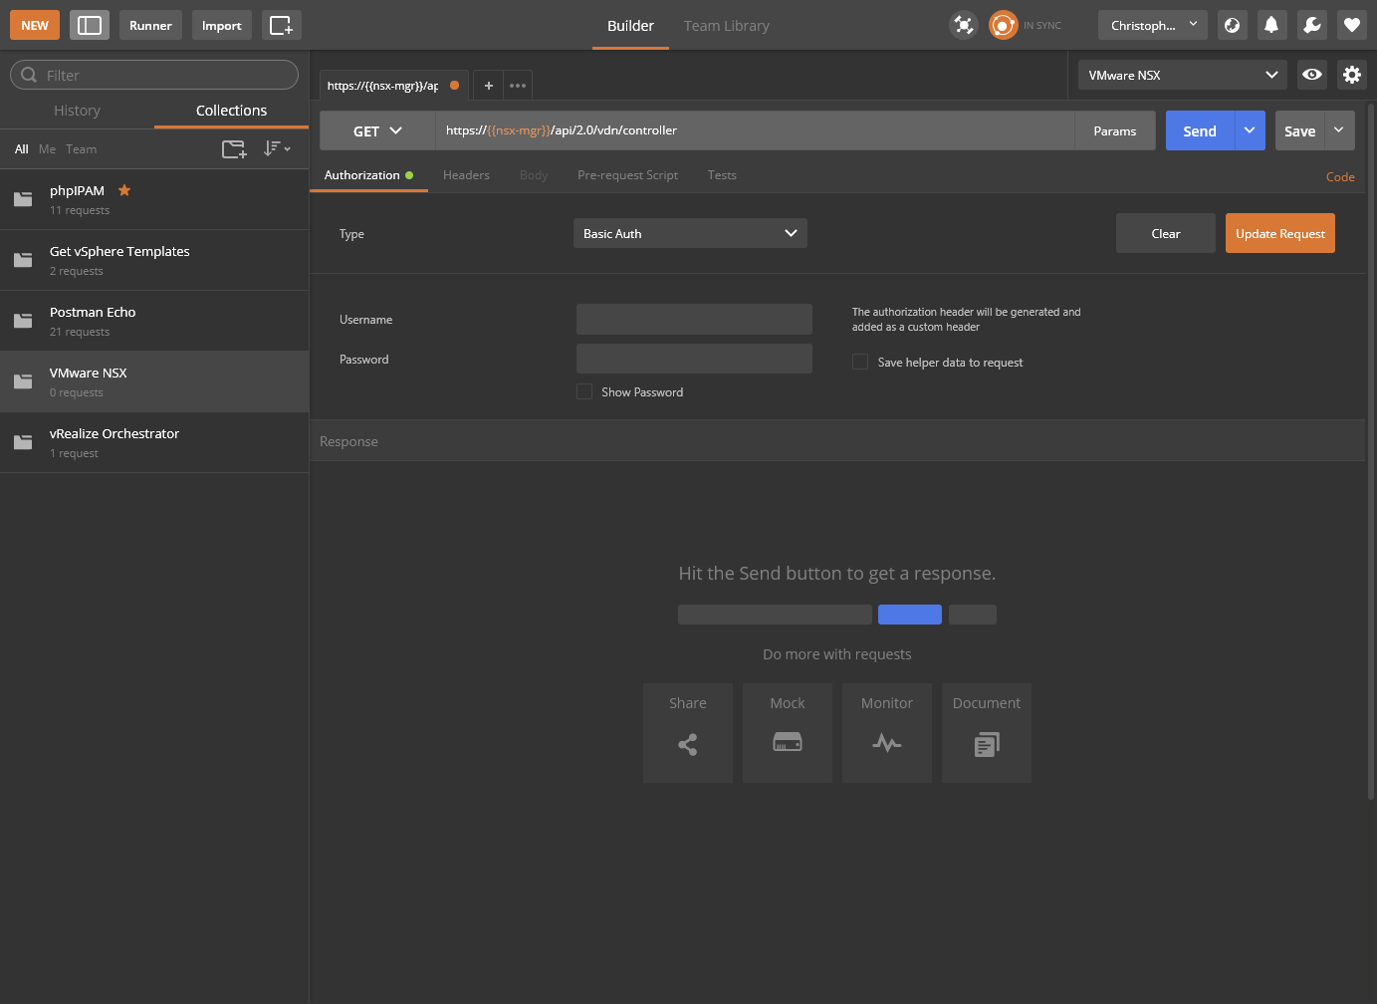The image size is (1377, 1004).
Task: Open the GET method dropdown
Action: point(377,131)
